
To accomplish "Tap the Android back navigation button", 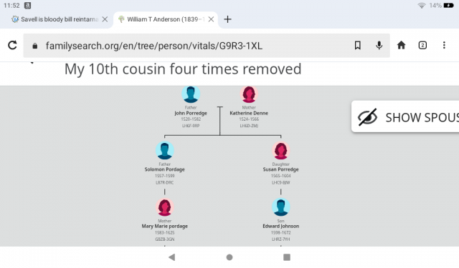I will coord(172,257).
